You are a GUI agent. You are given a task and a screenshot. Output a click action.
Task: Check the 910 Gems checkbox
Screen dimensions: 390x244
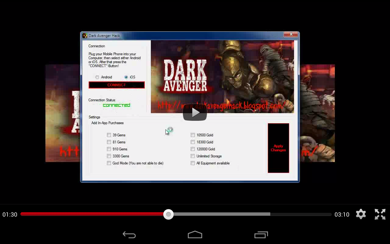coord(109,149)
